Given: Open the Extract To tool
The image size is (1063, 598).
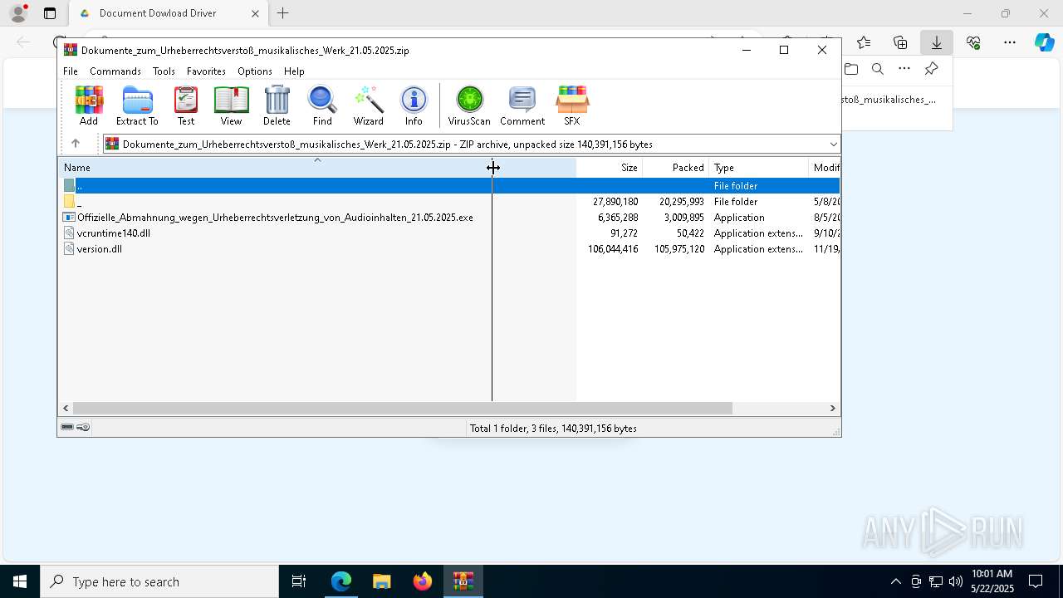Looking at the screenshot, I should point(137,105).
